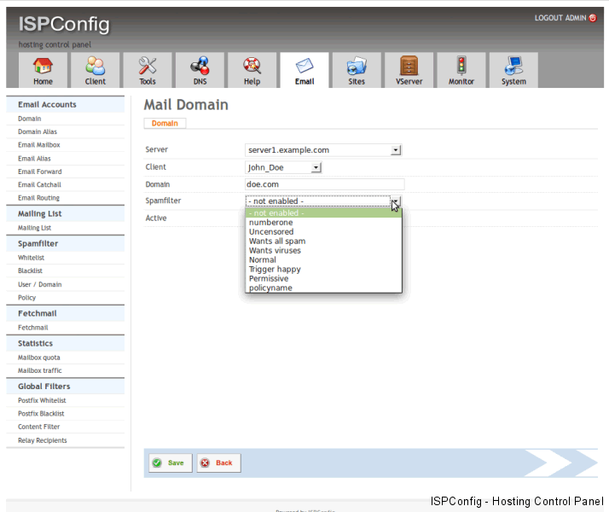The width and height of the screenshot is (609, 512).
Task: Click the Back button
Action: (217, 463)
